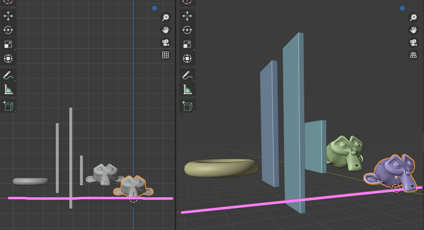Select the tan torus in right viewport
Screen dimensions: 424x230
pos(221,168)
